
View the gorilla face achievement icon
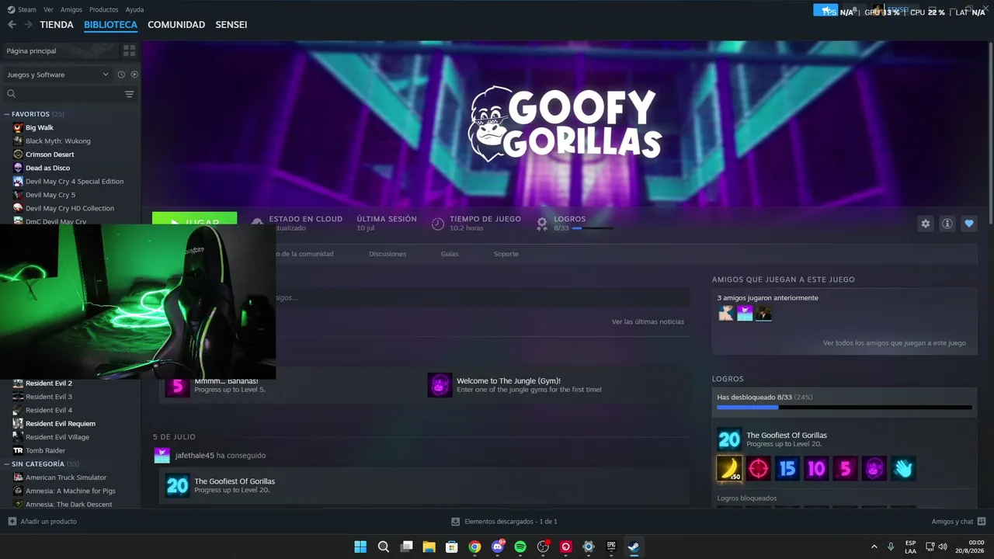coord(874,468)
